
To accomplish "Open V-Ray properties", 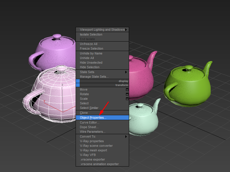I will click(102, 141).
